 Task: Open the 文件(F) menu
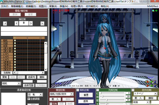click(x=5, y=6)
